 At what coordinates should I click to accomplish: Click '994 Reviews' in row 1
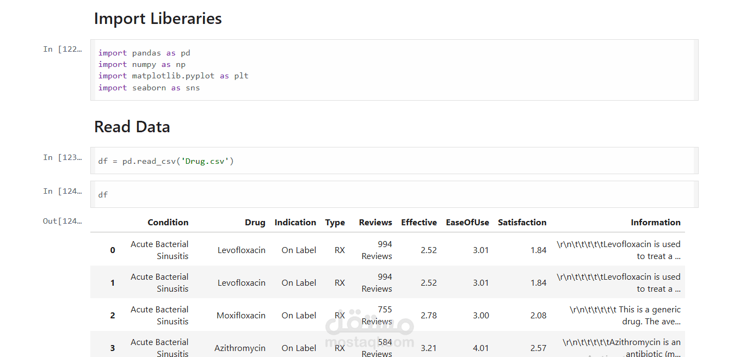point(377,283)
